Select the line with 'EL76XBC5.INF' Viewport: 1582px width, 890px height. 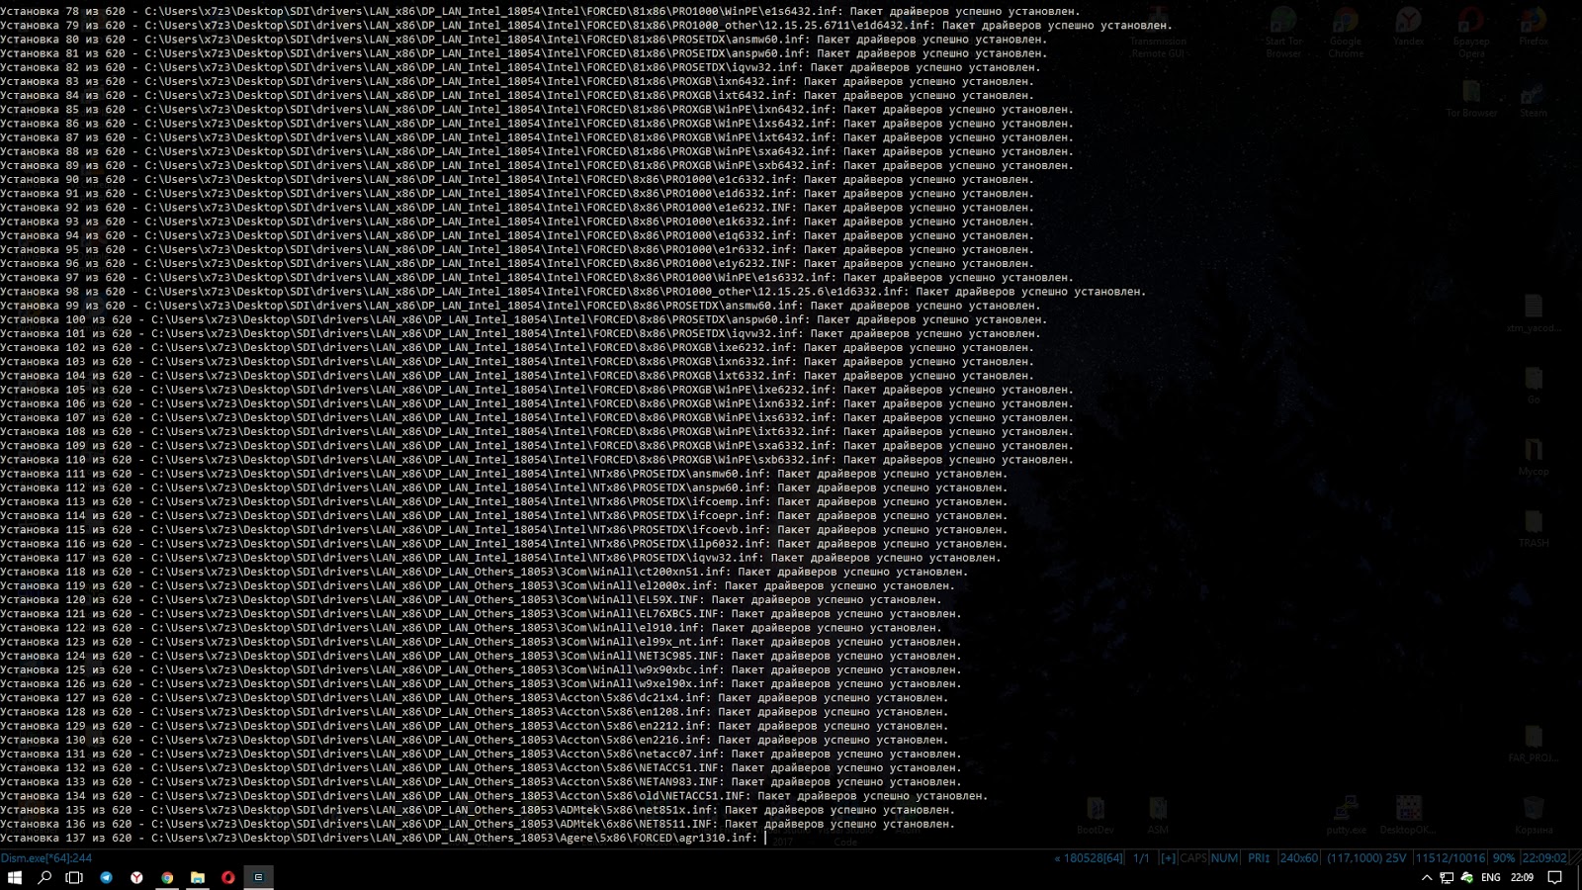pyautogui.click(x=482, y=614)
